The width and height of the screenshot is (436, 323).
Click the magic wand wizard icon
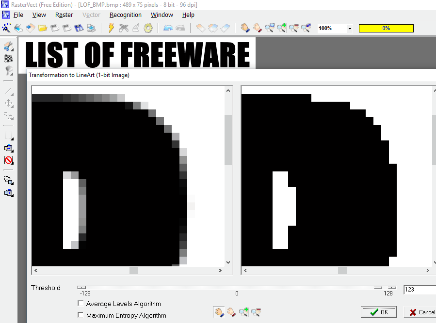click(x=6, y=28)
